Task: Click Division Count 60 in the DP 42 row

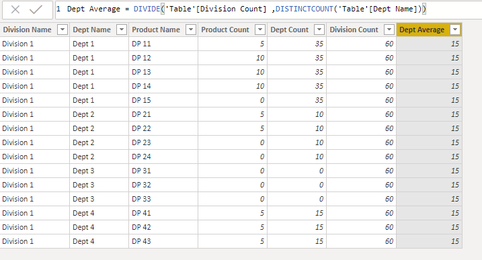Action: pyautogui.click(x=361, y=228)
